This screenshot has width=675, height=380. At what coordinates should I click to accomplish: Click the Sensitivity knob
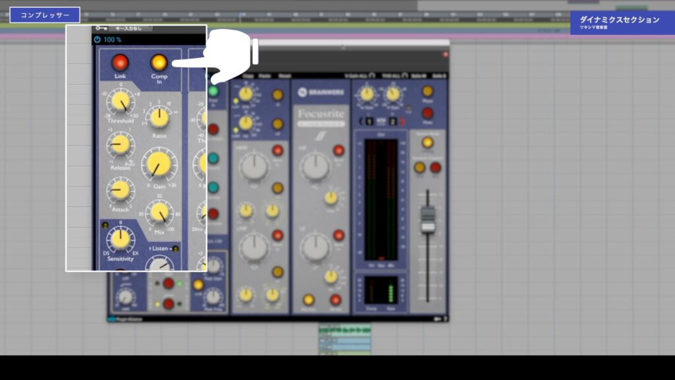click(120, 239)
